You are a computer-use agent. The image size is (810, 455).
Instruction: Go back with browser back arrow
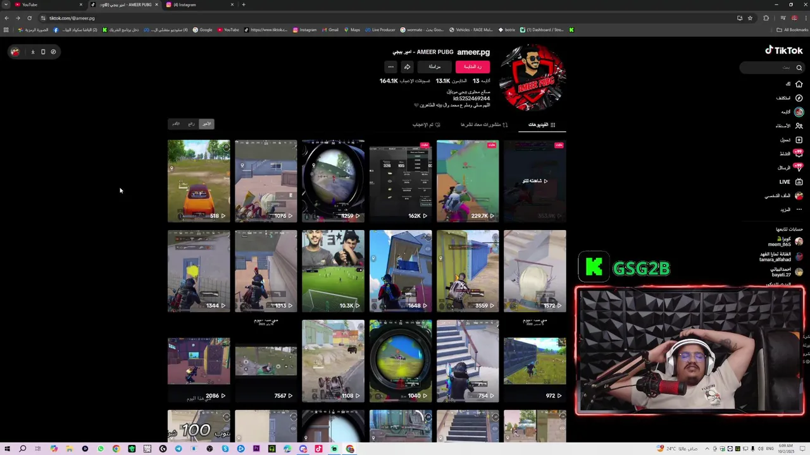tap(6, 18)
